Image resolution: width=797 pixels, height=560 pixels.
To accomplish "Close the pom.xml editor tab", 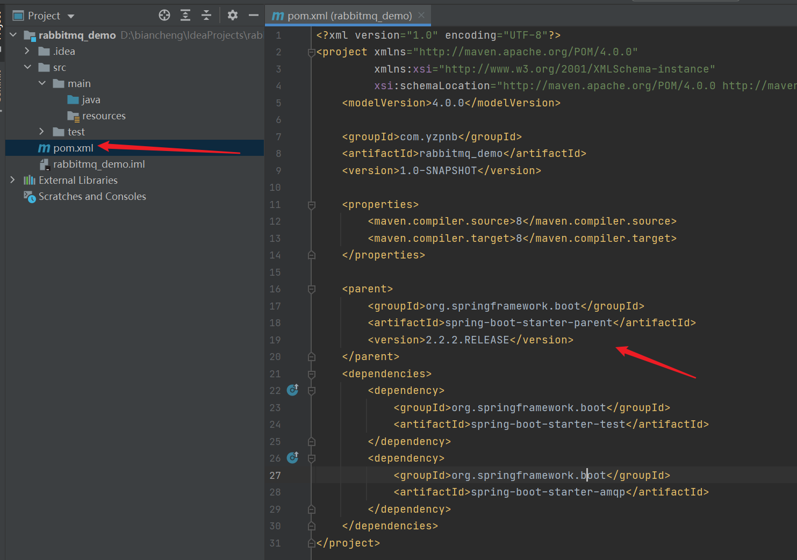I will click(x=421, y=15).
